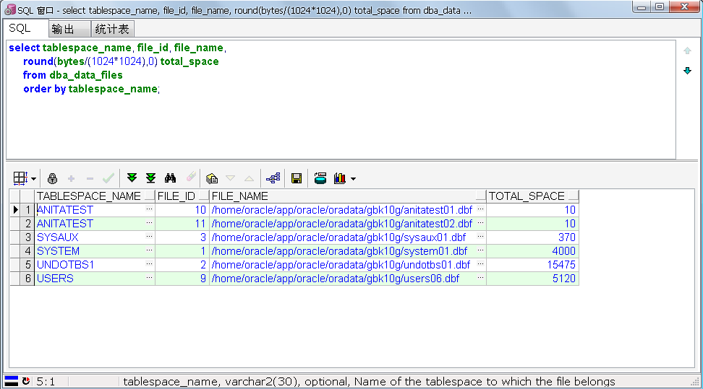Open the bar chart icon

[340, 178]
